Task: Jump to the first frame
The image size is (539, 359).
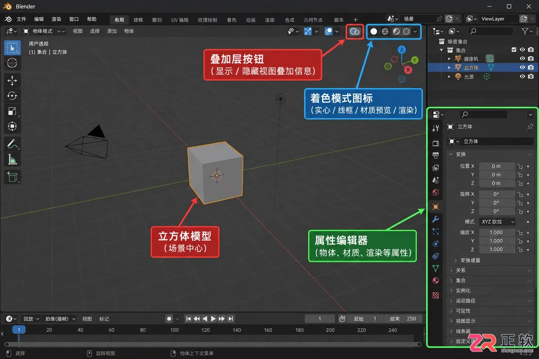Action: coord(188,319)
